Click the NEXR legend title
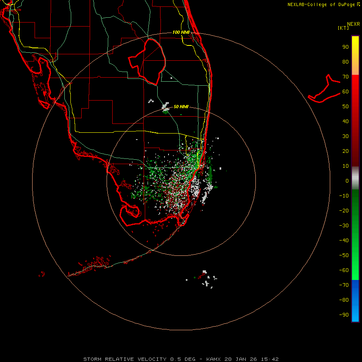Image resolution: width=362 pixels, height=362 pixels. pyautogui.click(x=354, y=24)
